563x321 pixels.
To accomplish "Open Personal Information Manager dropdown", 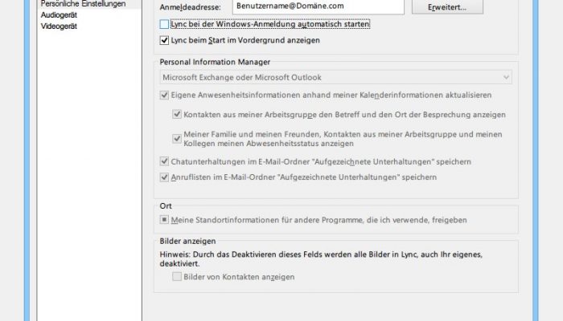I will pos(335,77).
